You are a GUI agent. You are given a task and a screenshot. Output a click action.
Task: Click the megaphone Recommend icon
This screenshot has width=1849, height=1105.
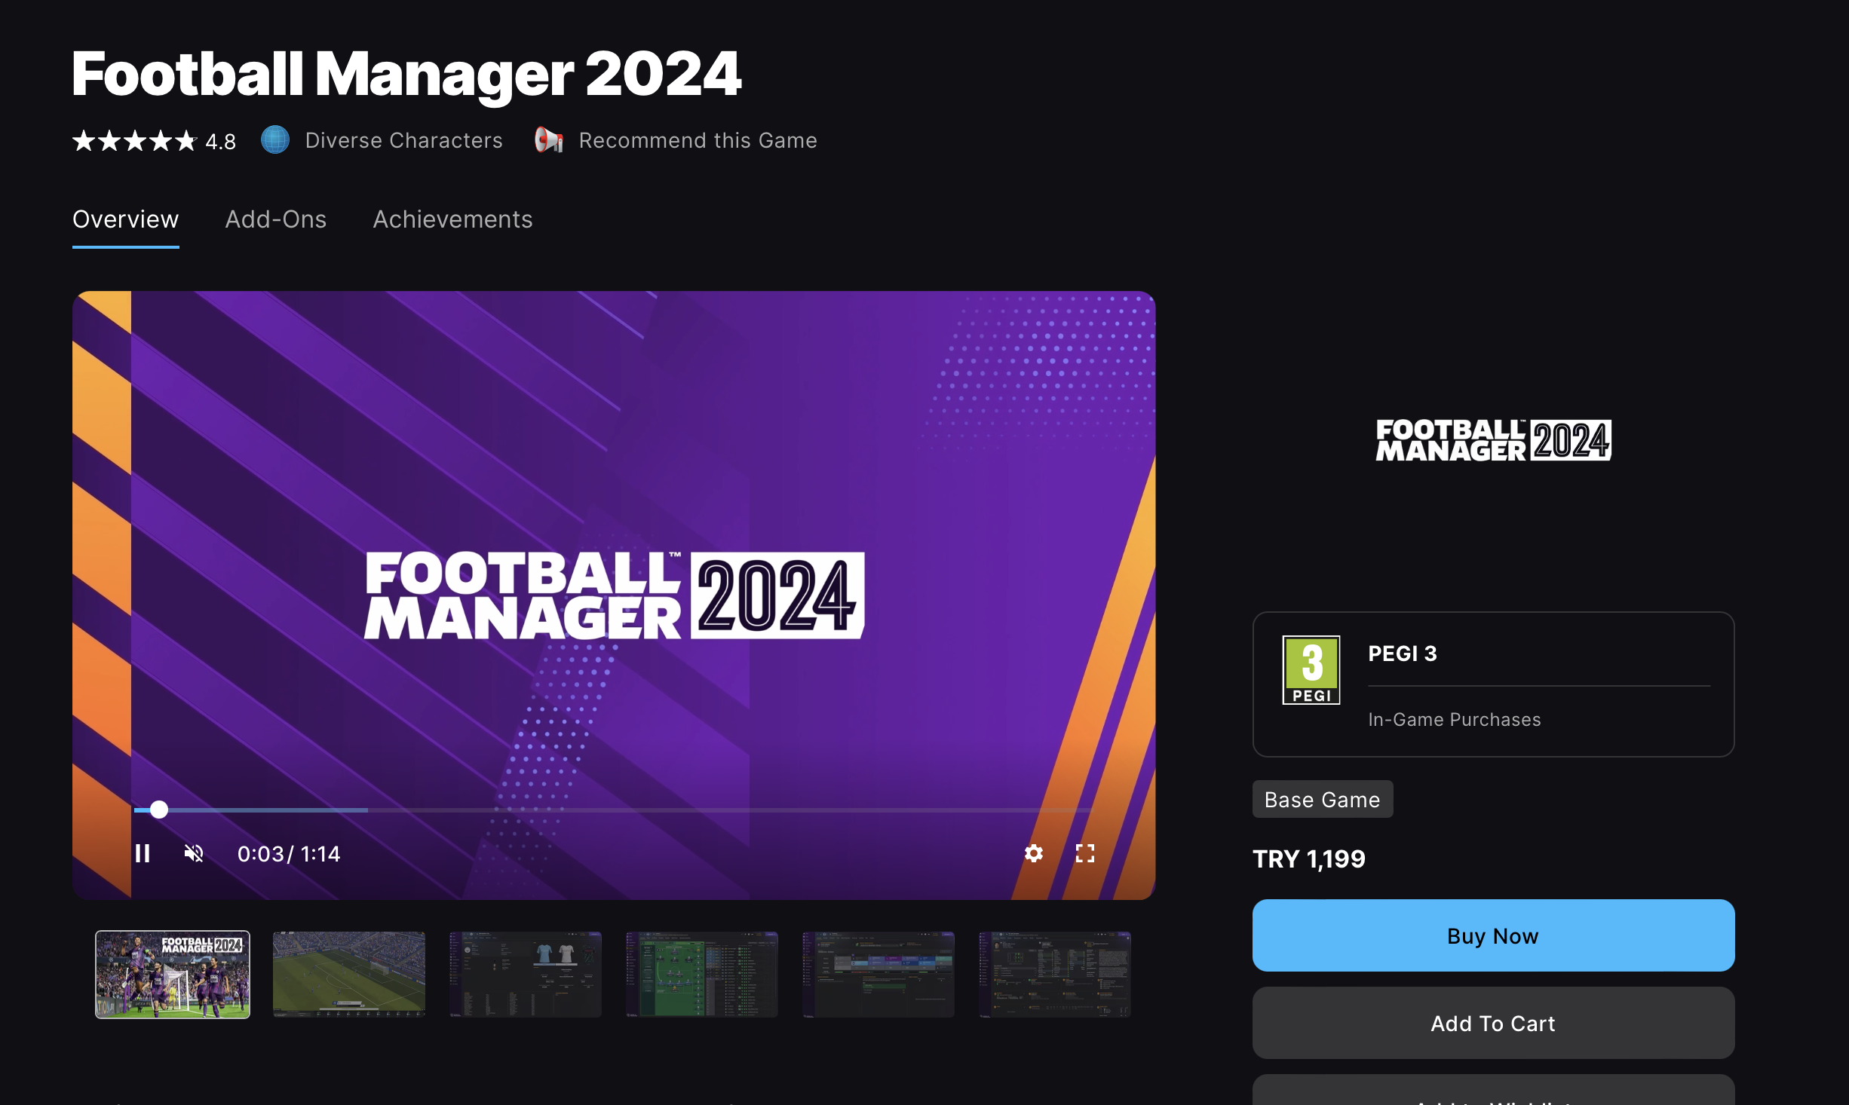[x=549, y=140]
